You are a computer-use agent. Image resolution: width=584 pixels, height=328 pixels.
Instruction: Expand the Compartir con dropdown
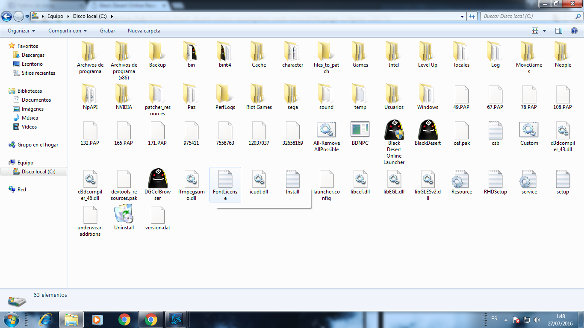pos(67,31)
